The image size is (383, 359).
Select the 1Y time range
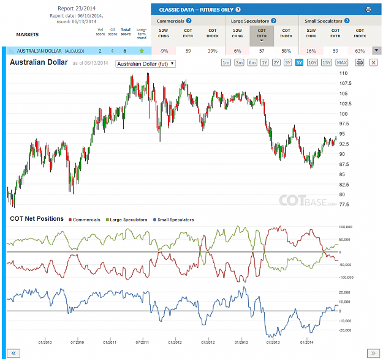click(264, 62)
